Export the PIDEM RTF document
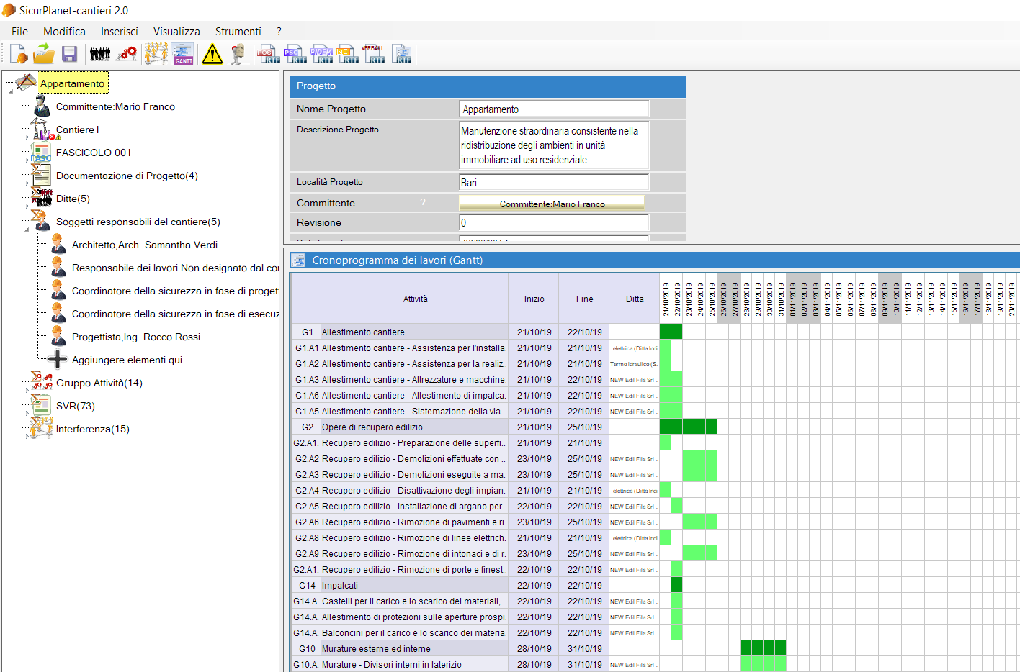Image resolution: width=1020 pixels, height=672 pixels. [321, 54]
